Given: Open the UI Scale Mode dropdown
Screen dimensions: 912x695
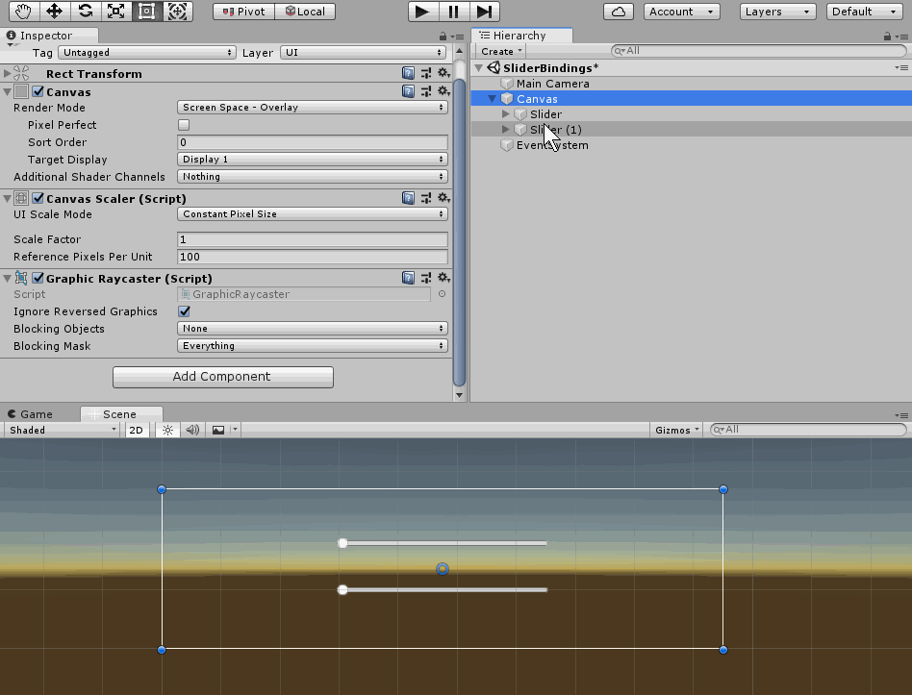Looking at the screenshot, I should click(313, 213).
